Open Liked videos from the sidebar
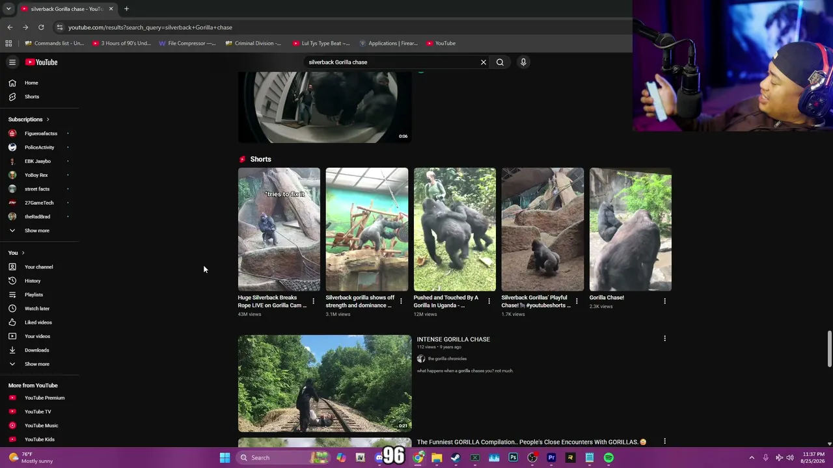The height and width of the screenshot is (468, 833). (38, 322)
